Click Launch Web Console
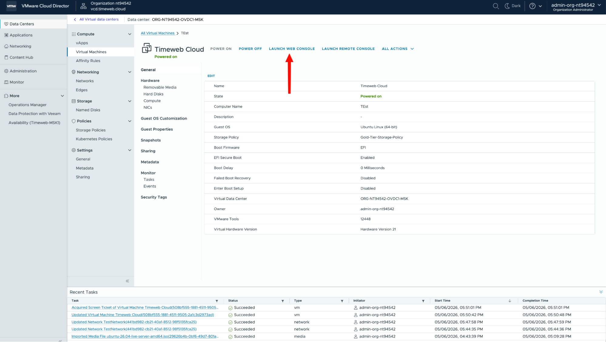 tap(292, 49)
